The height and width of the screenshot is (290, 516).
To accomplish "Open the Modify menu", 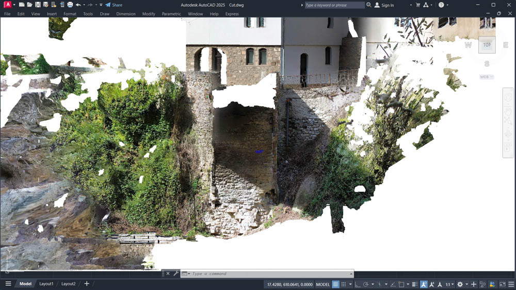I will point(149,14).
